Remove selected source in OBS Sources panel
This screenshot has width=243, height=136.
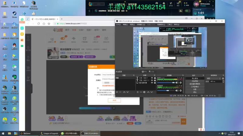point(141,92)
